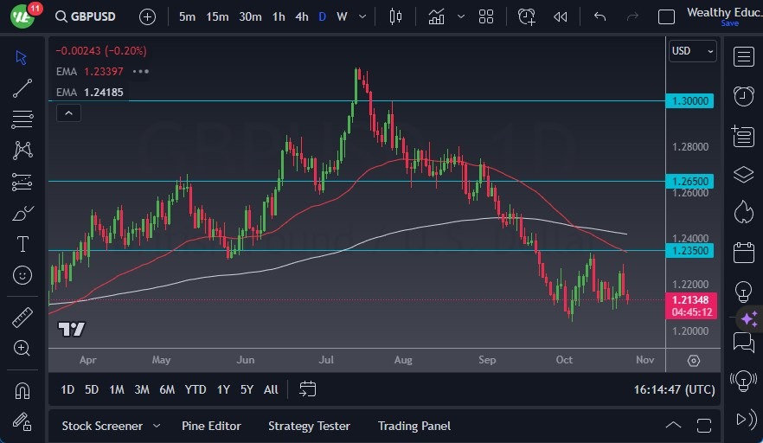Select the 4h timeframe button
Image resolution: width=763 pixels, height=443 pixels.
(301, 16)
